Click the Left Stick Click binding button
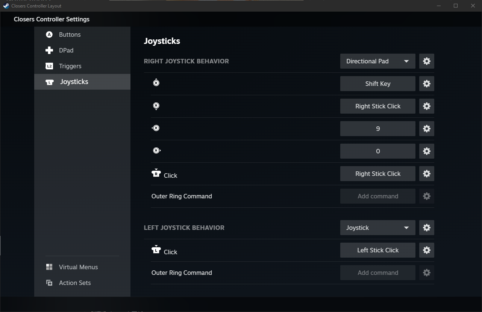The height and width of the screenshot is (312, 482). coord(377,250)
